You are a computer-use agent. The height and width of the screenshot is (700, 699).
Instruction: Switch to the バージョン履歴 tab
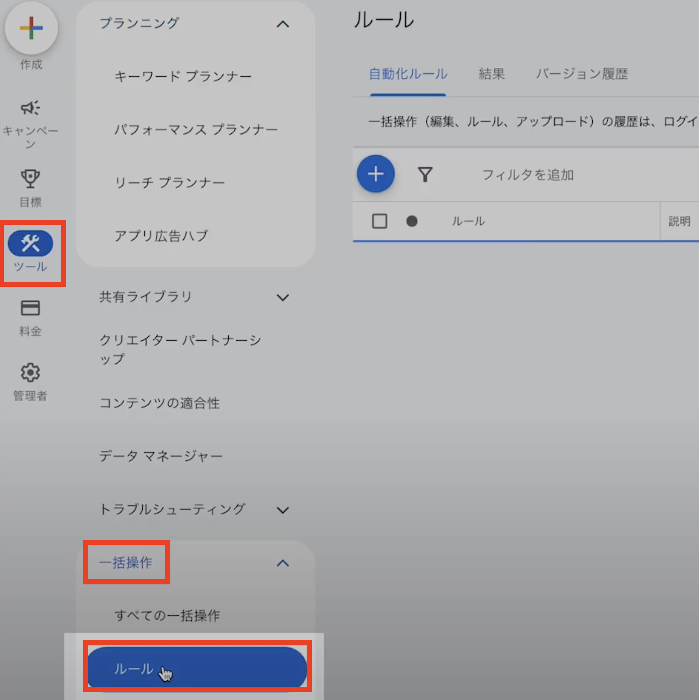pos(582,74)
